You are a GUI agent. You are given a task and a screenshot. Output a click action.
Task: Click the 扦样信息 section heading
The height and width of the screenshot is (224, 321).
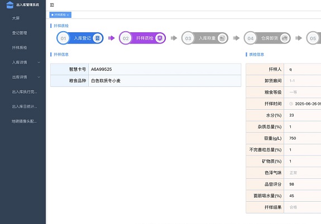pos(61,55)
